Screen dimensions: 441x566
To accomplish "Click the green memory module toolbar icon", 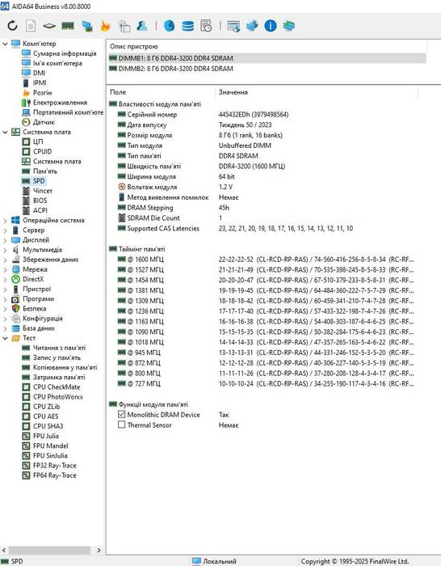I will [x=68, y=26].
